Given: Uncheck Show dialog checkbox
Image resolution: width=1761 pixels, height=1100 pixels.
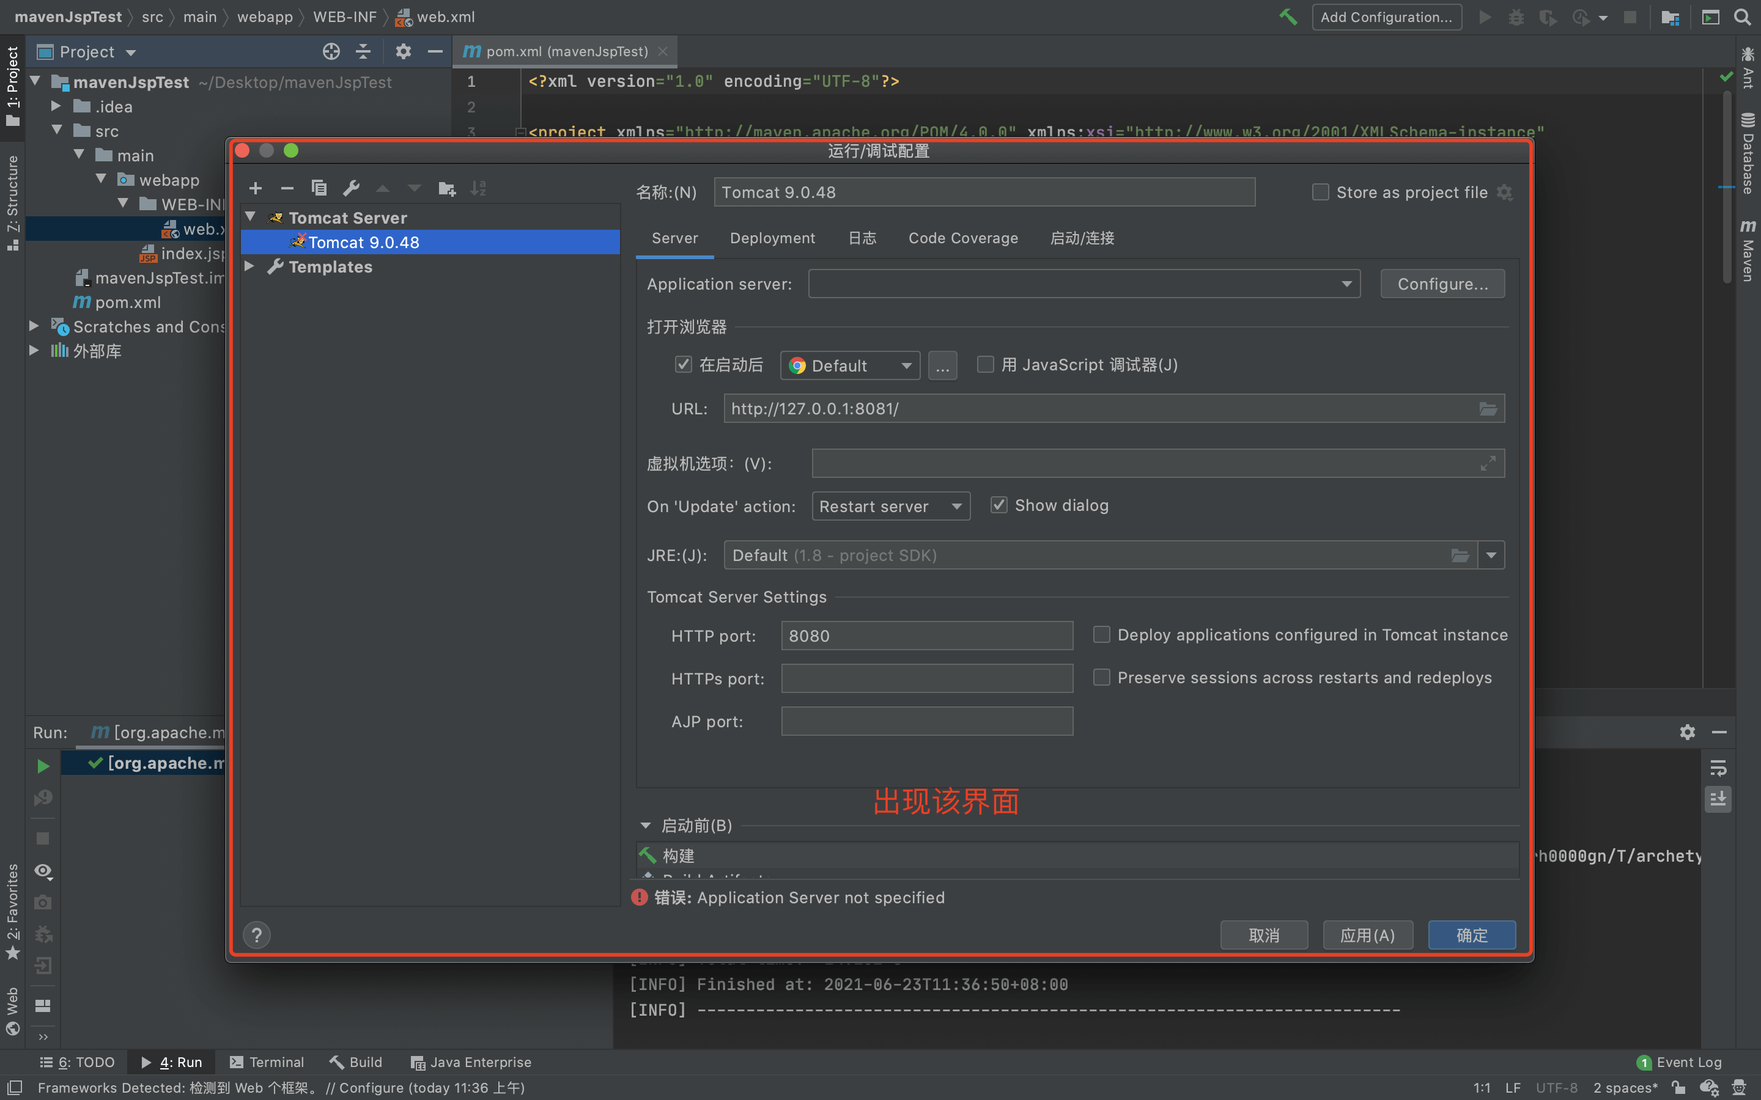Looking at the screenshot, I should 999,505.
